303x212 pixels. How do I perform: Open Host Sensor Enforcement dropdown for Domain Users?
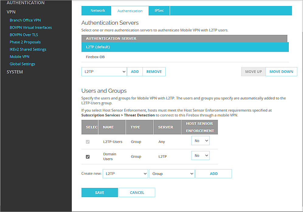200,155
